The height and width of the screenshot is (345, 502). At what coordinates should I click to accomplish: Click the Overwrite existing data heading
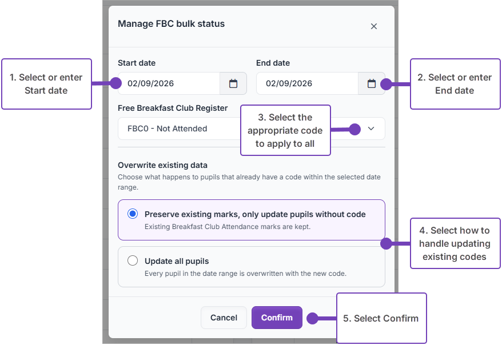click(162, 165)
